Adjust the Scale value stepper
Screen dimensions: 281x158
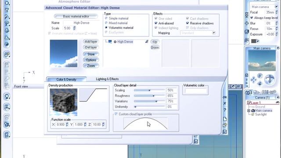[x=75, y=28]
